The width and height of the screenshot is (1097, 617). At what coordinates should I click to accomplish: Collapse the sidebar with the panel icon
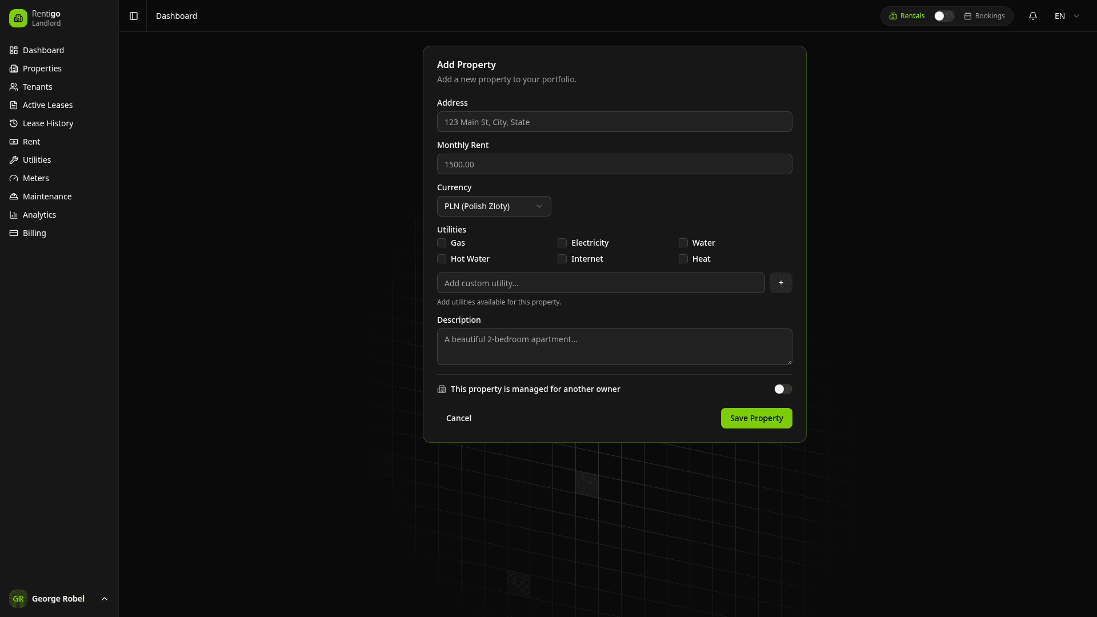click(x=133, y=16)
